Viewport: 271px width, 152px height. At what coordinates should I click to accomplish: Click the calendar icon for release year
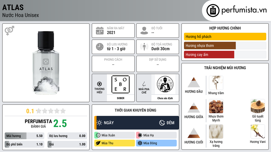click(x=100, y=31)
